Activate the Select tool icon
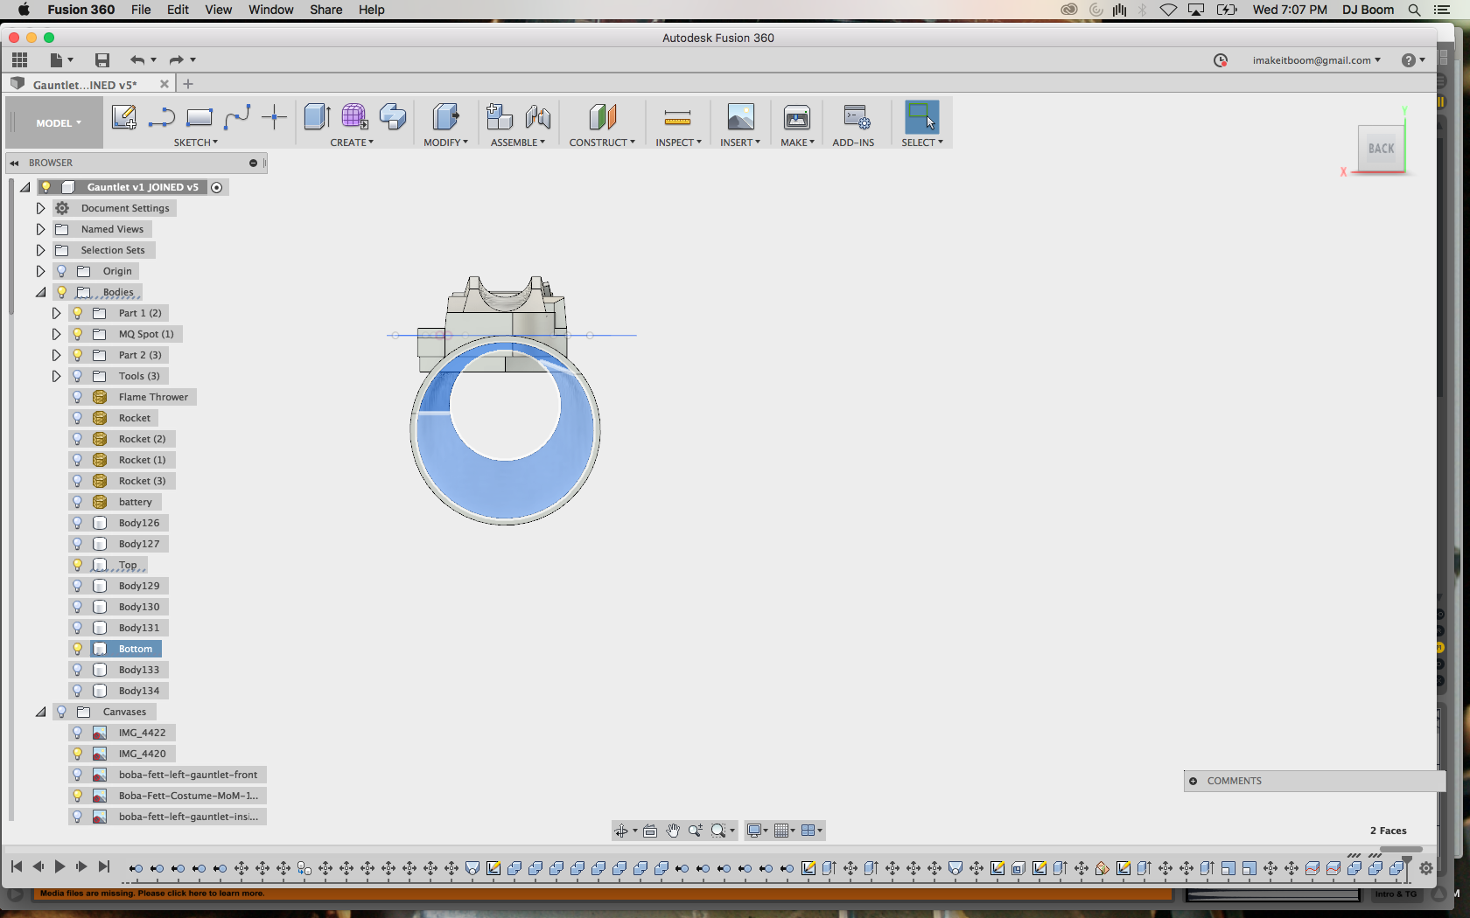1470x918 pixels. [921, 117]
